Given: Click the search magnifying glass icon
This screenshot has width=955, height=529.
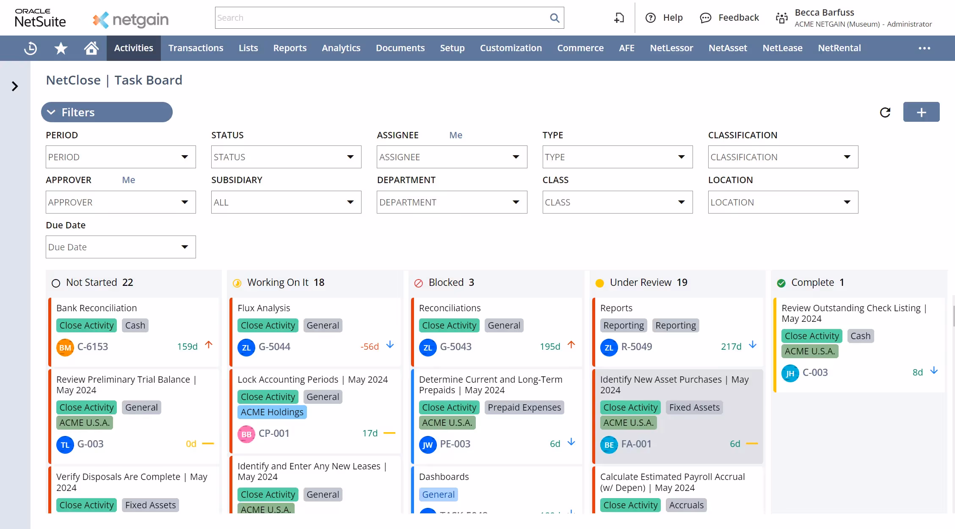Looking at the screenshot, I should pyautogui.click(x=555, y=18).
